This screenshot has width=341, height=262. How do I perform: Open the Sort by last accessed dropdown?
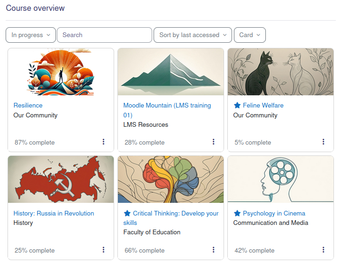(x=193, y=35)
